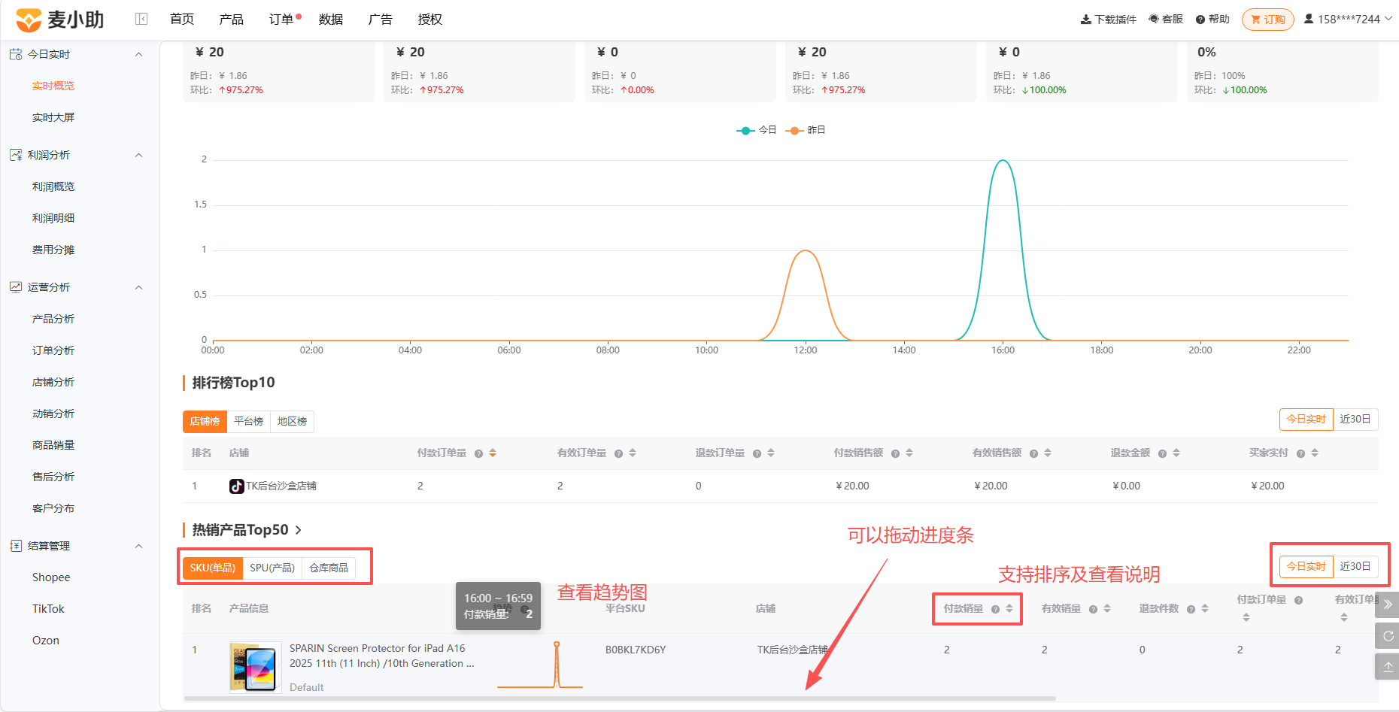Collapse the sidebar with the fold icon
This screenshot has width=1399, height=712.
coord(141,19)
